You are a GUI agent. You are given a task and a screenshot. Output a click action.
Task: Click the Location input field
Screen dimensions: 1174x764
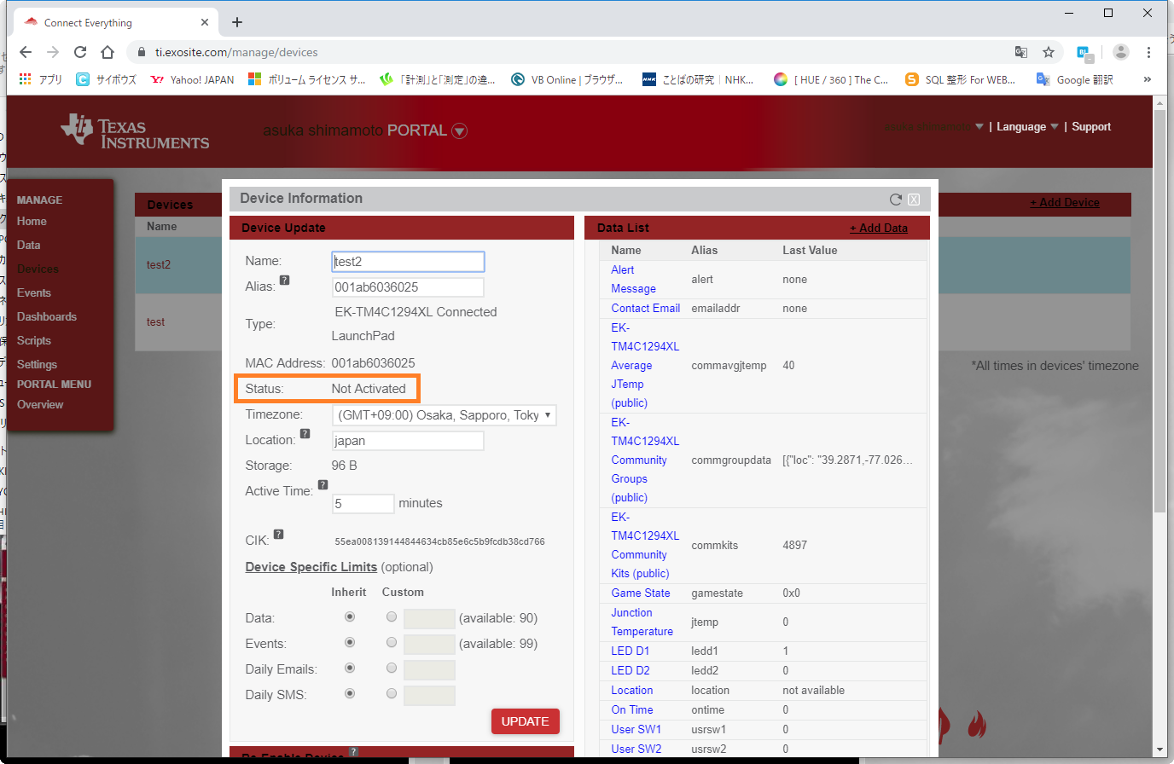(408, 441)
